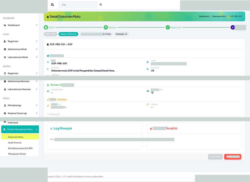250x182 pixels.
Task: Click the Sistem Manajemen Mutu clipboard icon
Action: click(x=4, y=129)
